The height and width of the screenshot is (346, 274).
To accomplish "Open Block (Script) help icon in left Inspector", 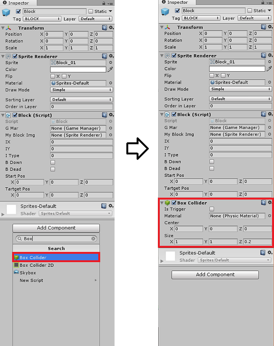I will (104, 115).
